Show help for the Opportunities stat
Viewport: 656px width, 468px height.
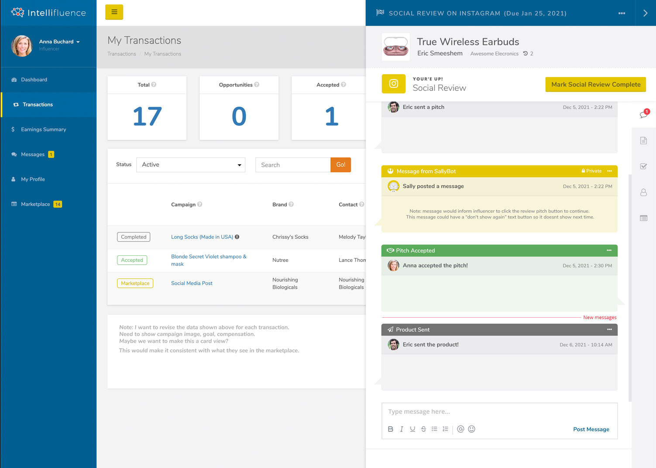(x=257, y=85)
